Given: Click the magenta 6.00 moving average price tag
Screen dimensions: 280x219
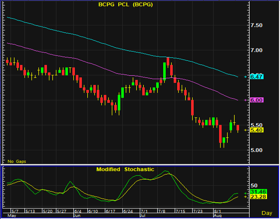Looking at the screenshot, I should tap(257, 100).
